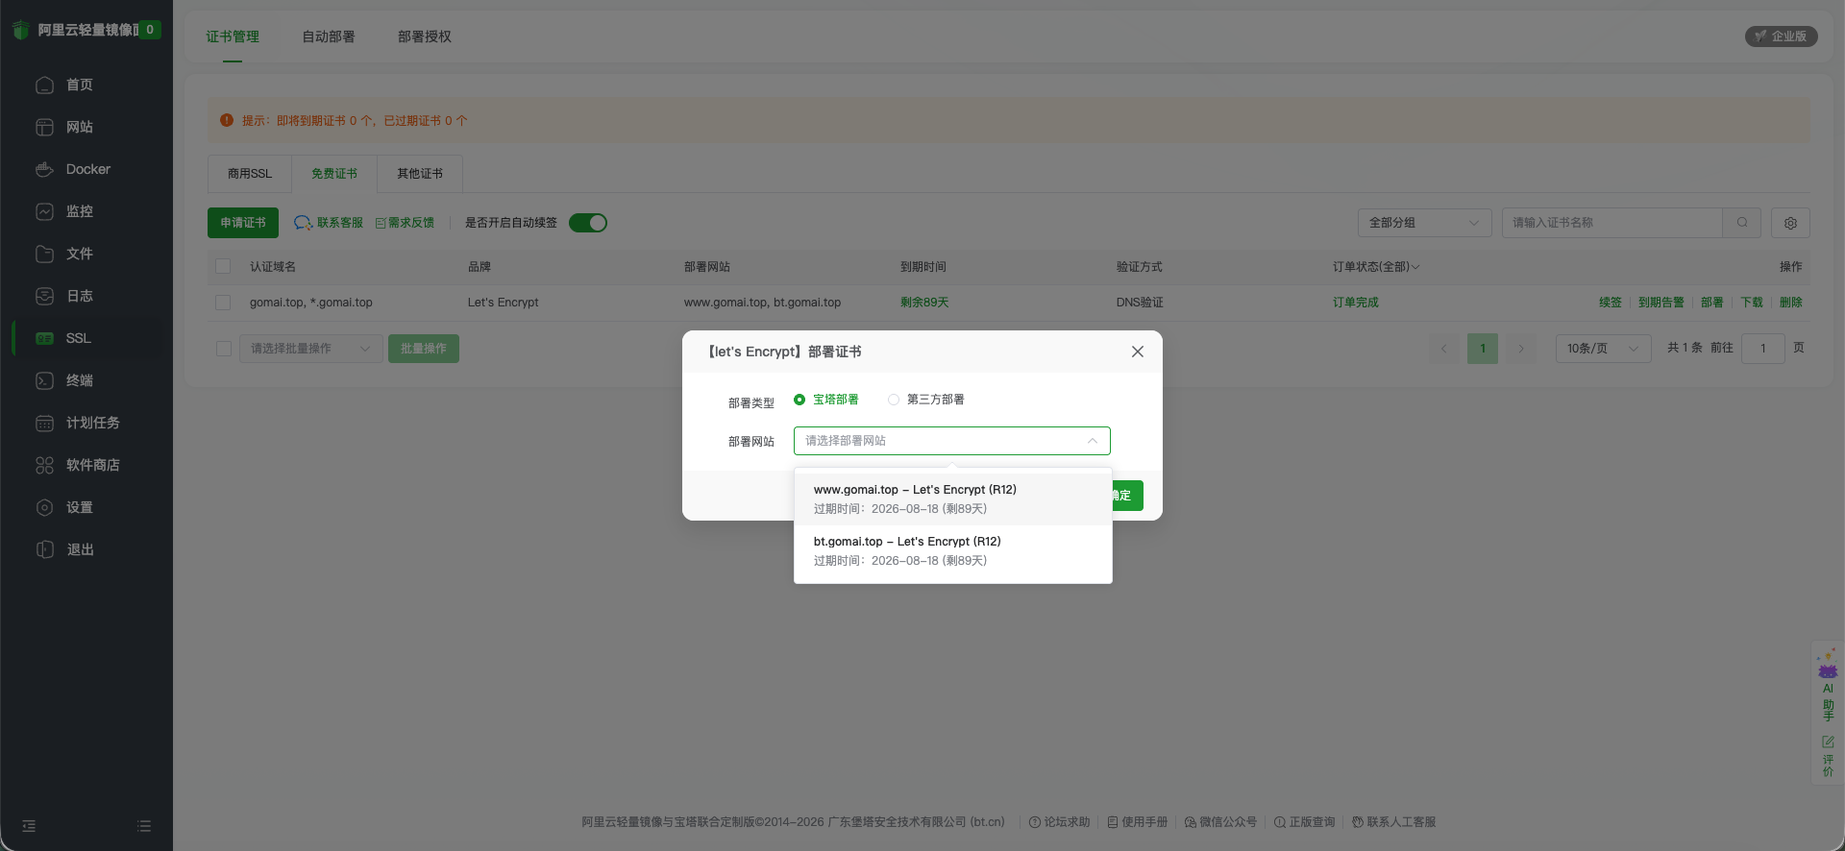Open the 软件商店 software store icon

click(x=44, y=465)
